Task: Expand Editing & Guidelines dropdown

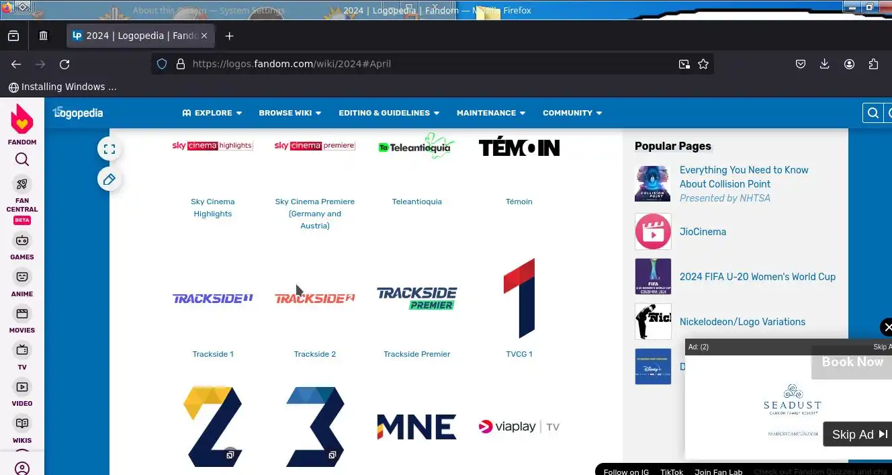Action: [389, 113]
